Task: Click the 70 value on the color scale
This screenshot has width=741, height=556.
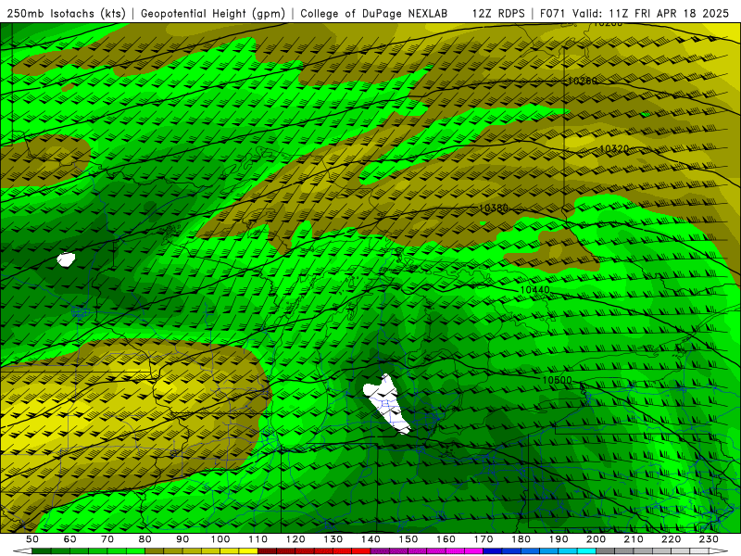Action: [x=107, y=539]
